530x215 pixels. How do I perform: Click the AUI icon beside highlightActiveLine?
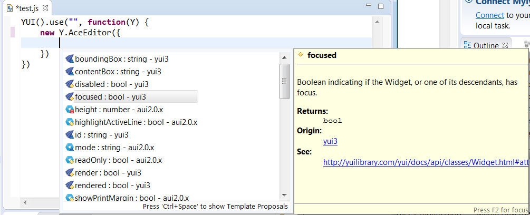70,122
